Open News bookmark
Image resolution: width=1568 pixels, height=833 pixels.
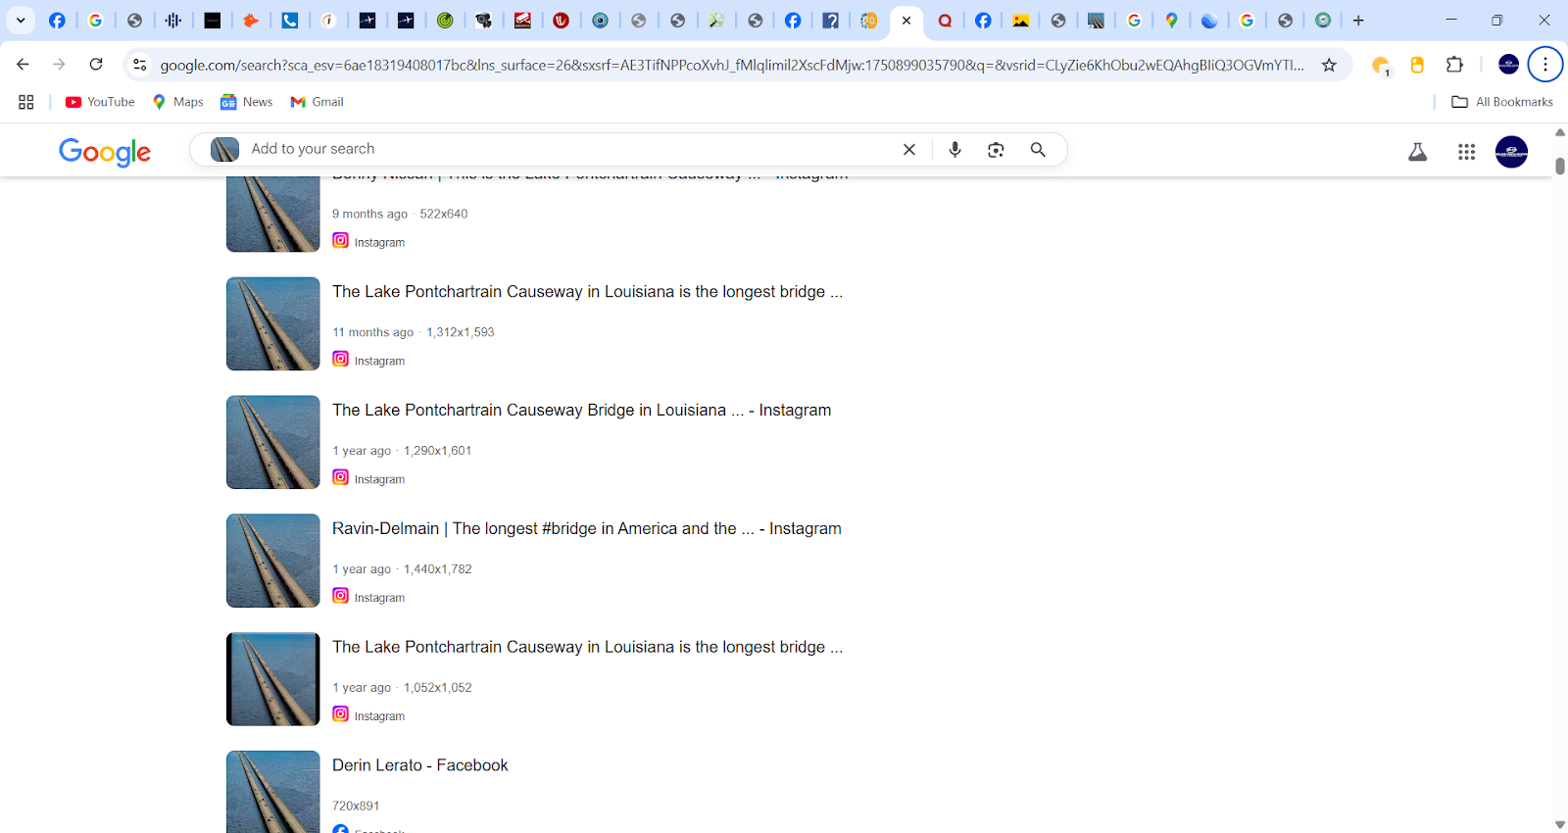247,102
